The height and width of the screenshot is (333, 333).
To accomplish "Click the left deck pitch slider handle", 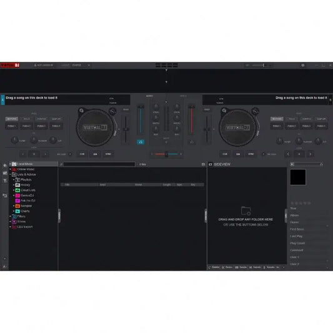I will [x=126, y=129].
